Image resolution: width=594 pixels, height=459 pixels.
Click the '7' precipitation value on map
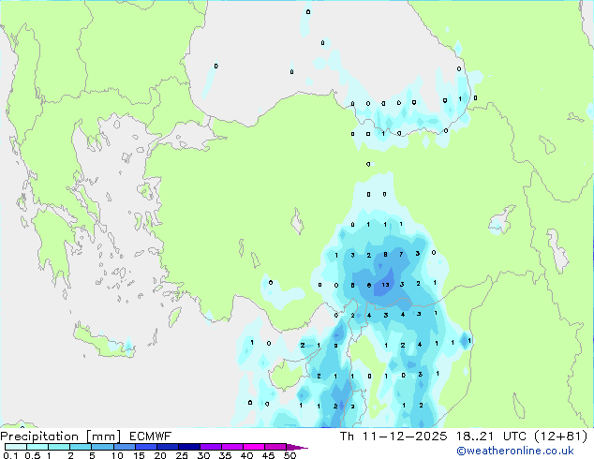tap(401, 254)
